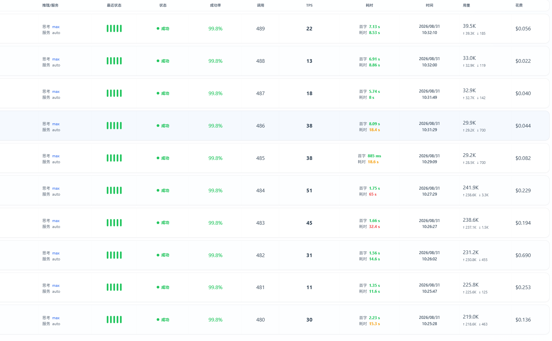Click the recent status bars for call 483
The image size is (552, 341).
(x=114, y=223)
